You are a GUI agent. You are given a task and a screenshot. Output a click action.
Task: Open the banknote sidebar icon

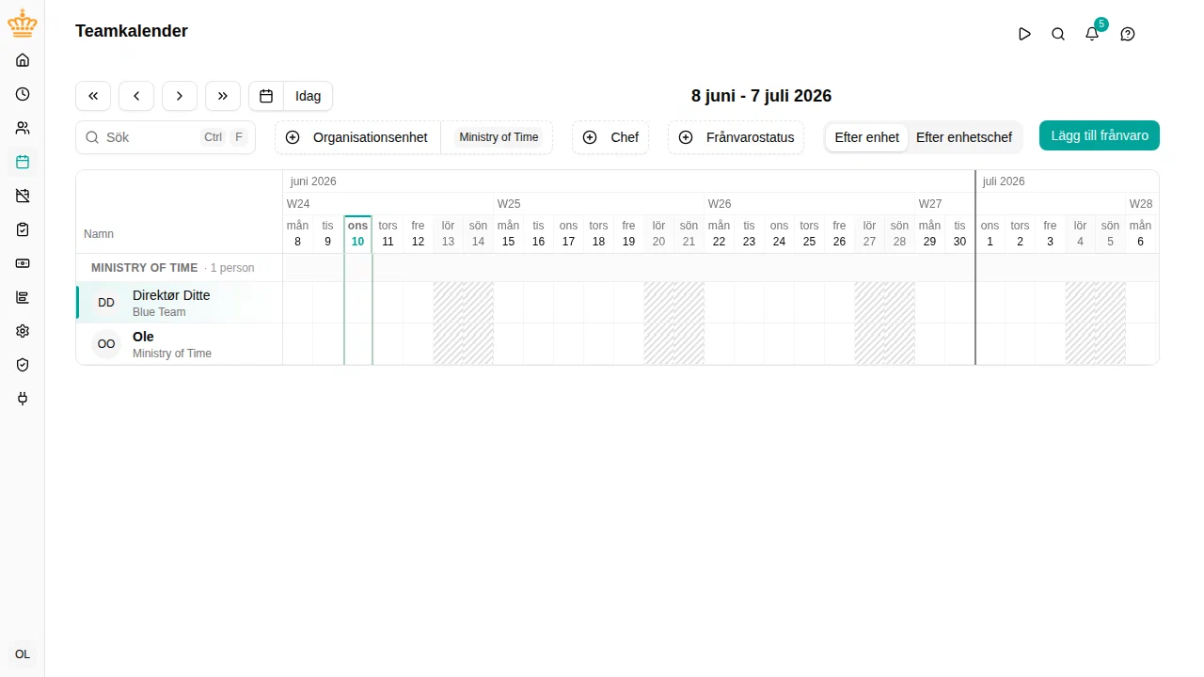click(x=23, y=263)
